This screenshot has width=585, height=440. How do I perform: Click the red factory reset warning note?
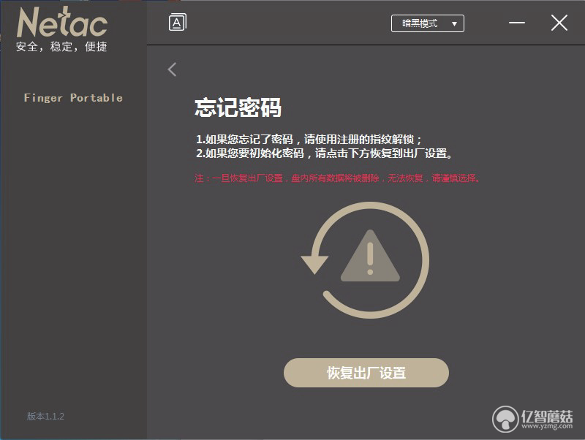coord(338,178)
